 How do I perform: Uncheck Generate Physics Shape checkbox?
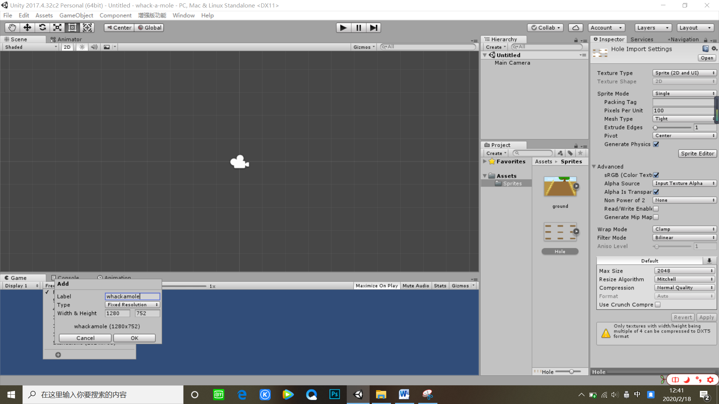tap(656, 144)
